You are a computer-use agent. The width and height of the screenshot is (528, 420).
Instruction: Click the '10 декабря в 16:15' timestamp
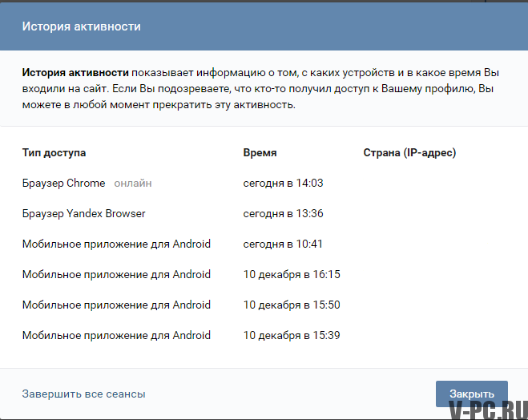click(x=292, y=274)
